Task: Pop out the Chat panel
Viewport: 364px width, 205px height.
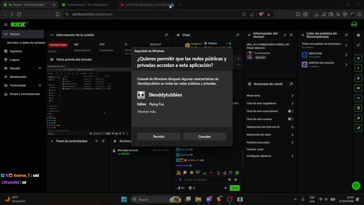Action: point(237,35)
